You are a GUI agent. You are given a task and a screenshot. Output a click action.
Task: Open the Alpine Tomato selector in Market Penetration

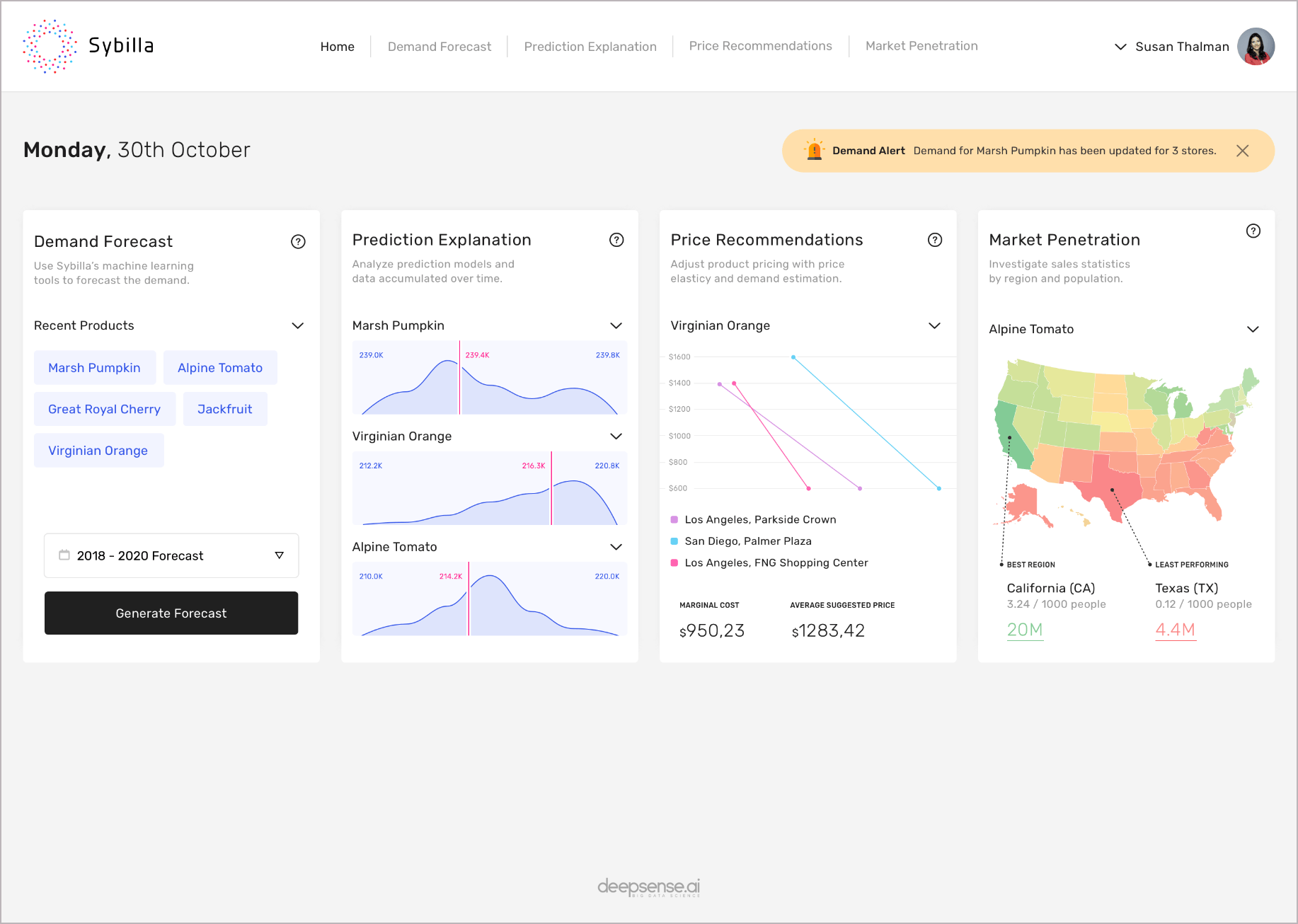(x=1253, y=329)
